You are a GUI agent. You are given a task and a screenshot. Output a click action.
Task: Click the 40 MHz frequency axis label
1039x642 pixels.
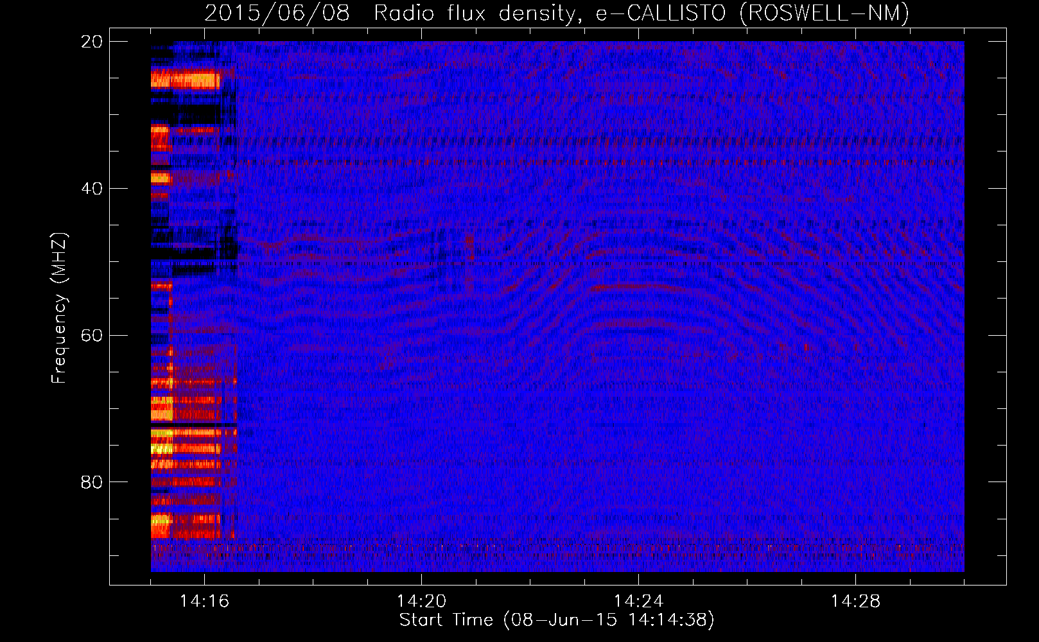coord(92,189)
